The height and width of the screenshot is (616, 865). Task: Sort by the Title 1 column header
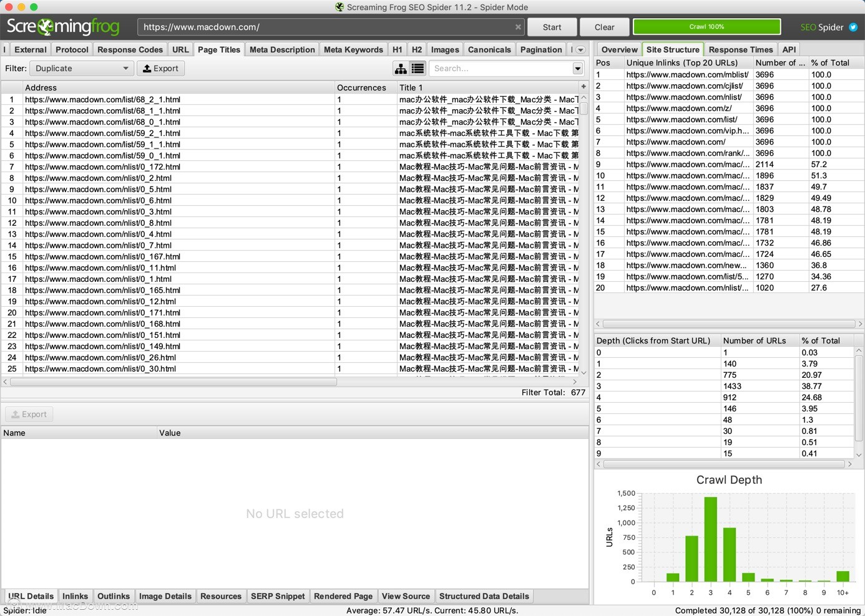tap(488, 87)
